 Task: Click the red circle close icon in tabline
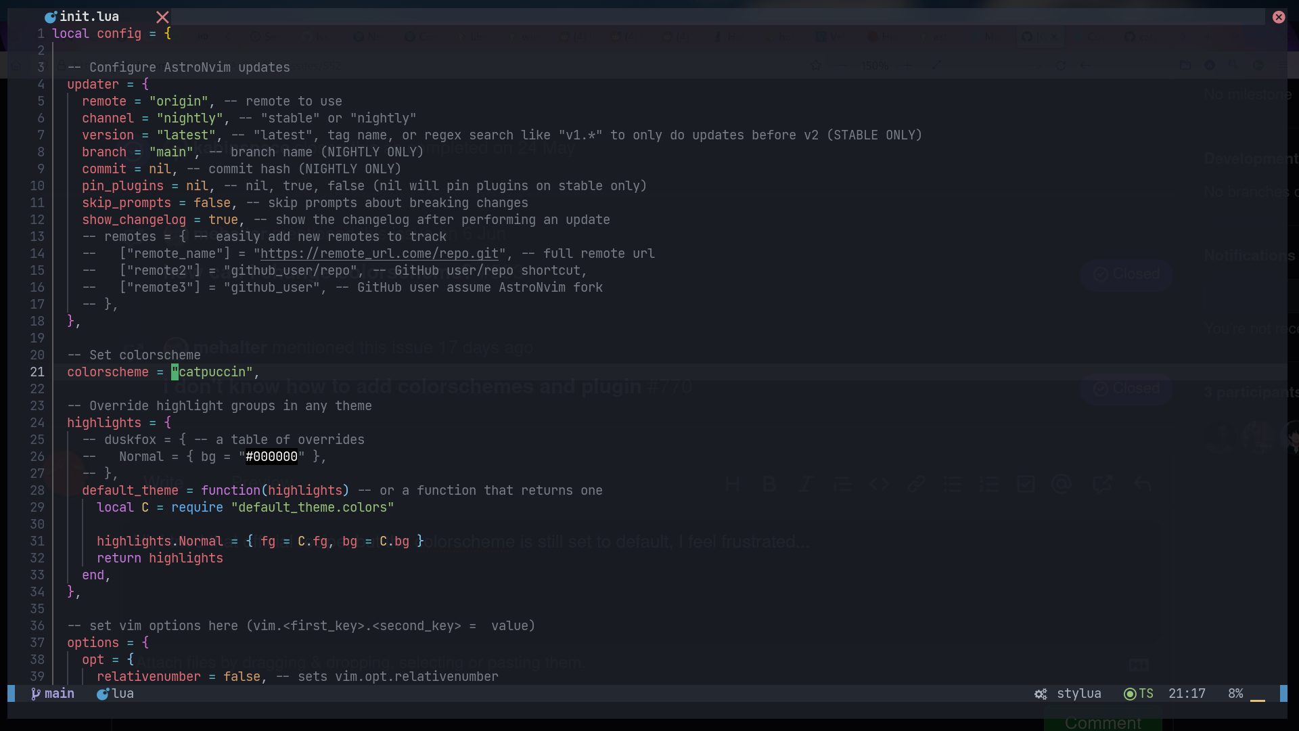[1278, 17]
